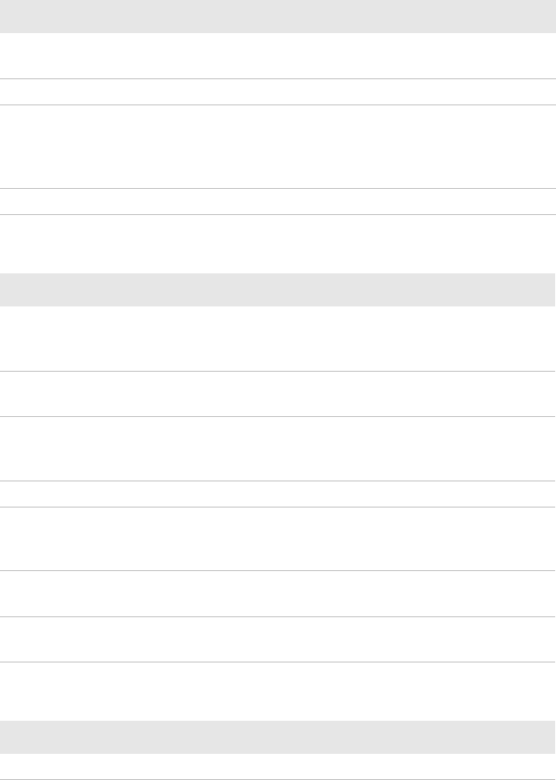The width and height of the screenshot is (556, 780).
Task: Click the right end of the middle gray header
Action: 547,290
